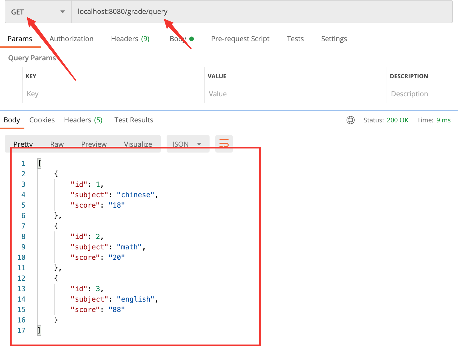Show response Cookies tab
The height and width of the screenshot is (348, 458).
42,120
